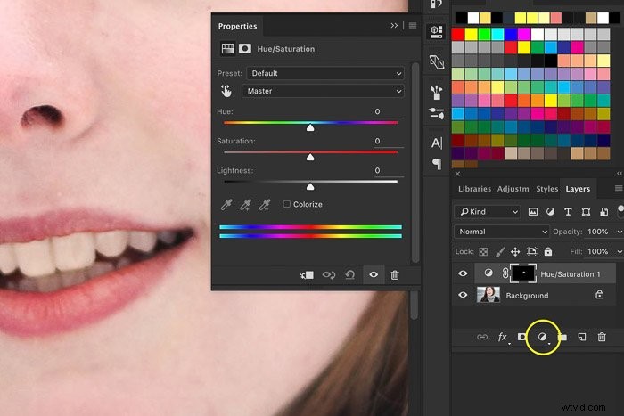
Task: Enable the Colorize checkbox
Action: 286,204
